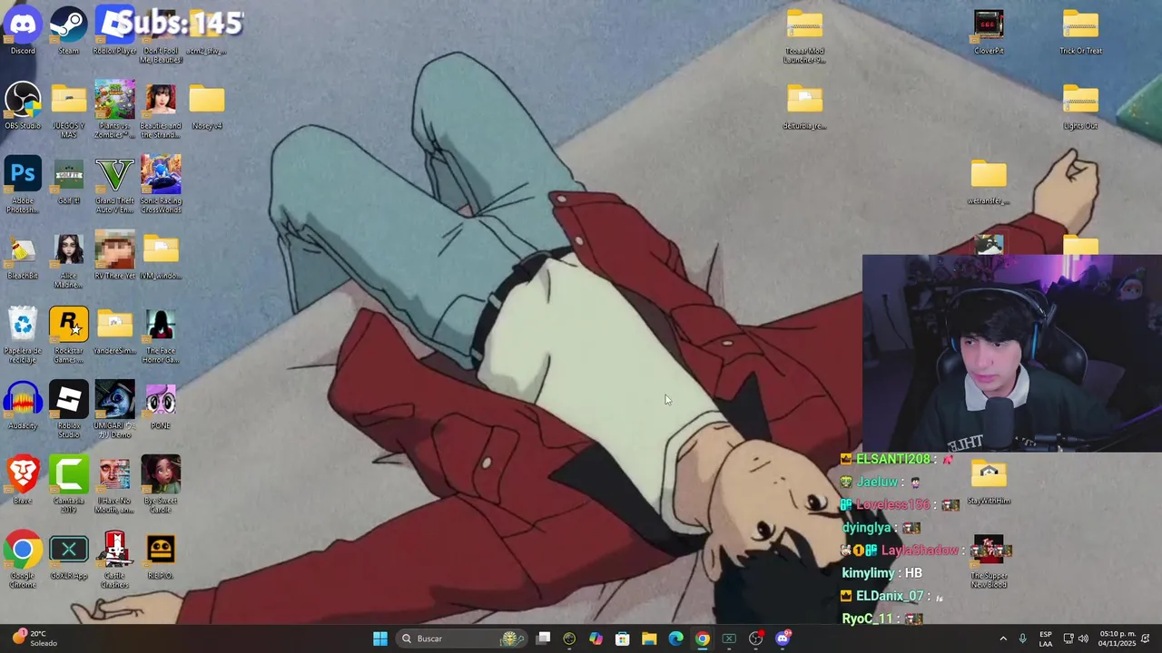Select the Lights Out folder
Viewport: 1162px width, 653px height.
(x=1080, y=105)
